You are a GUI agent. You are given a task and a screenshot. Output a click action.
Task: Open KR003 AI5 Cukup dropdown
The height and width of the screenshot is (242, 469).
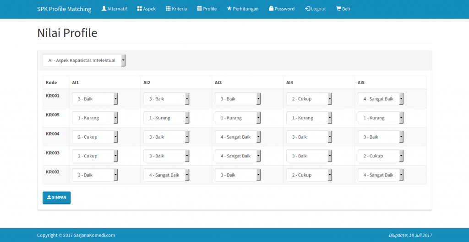coord(381,156)
